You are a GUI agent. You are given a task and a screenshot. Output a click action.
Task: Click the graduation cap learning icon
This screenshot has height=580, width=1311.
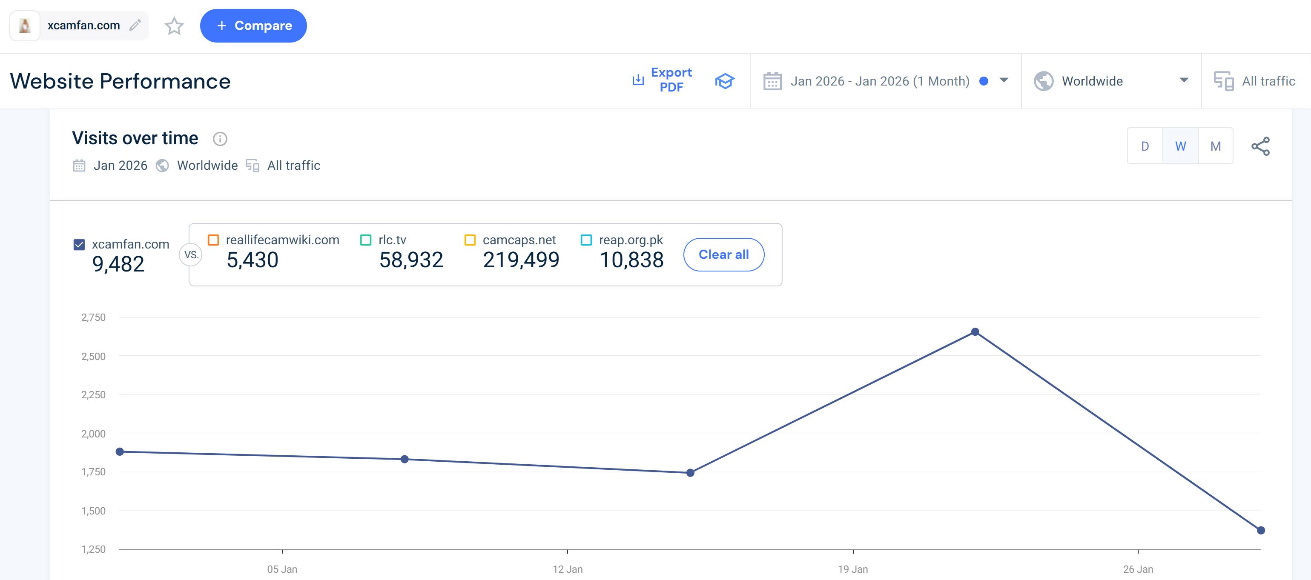click(x=724, y=81)
